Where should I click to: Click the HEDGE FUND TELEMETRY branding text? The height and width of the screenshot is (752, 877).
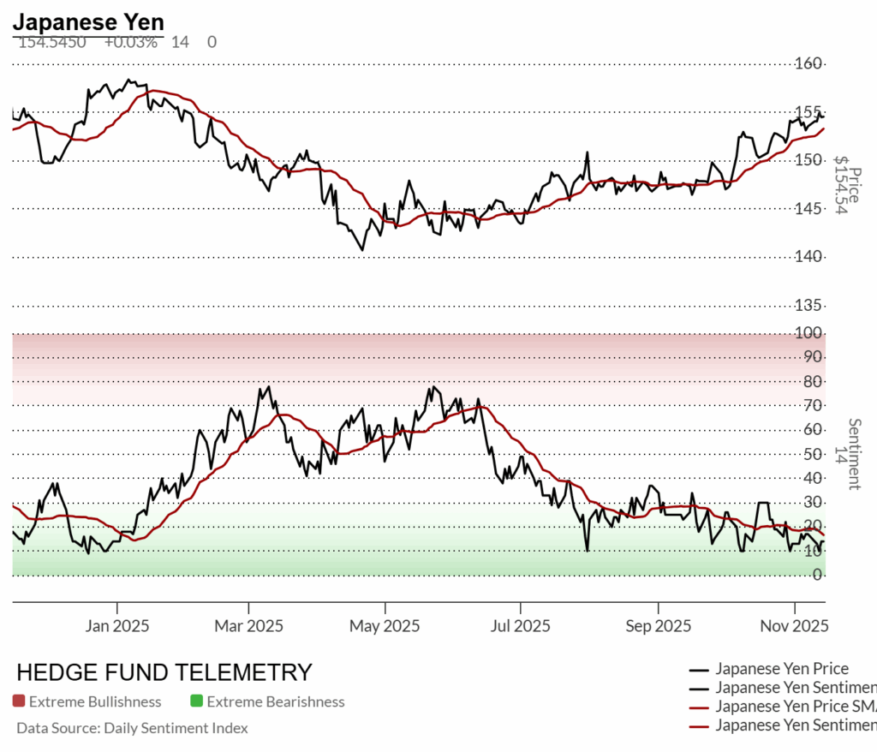pyautogui.click(x=164, y=672)
